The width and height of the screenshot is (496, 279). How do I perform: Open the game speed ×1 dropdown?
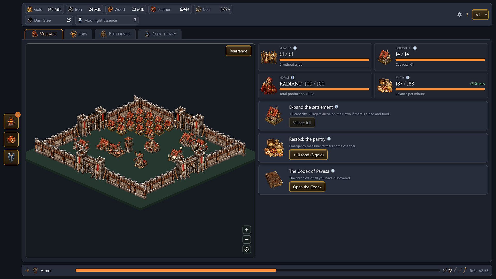click(480, 15)
